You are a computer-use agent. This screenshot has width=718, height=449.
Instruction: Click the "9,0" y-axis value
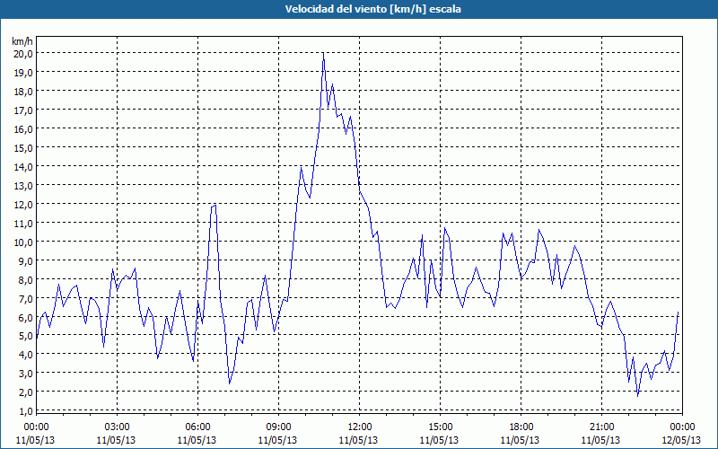[x=25, y=260]
